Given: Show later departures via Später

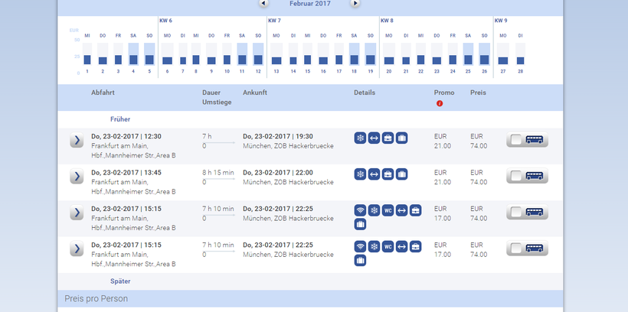Looking at the screenshot, I should 120,281.
